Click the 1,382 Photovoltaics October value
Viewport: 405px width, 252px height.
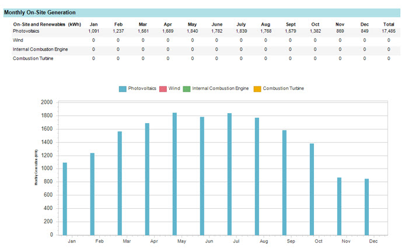click(x=315, y=31)
